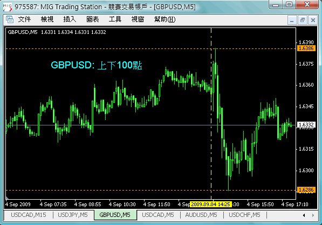Restore the inner chart window
This screenshot has height=225, width=322.
(302, 20)
